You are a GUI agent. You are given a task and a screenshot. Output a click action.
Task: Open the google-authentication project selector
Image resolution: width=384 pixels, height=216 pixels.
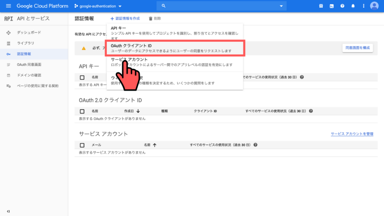pos(98,6)
